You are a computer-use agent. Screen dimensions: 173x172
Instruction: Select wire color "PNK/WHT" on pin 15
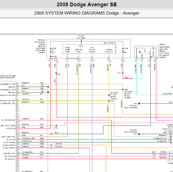pyautogui.click(x=26, y=124)
